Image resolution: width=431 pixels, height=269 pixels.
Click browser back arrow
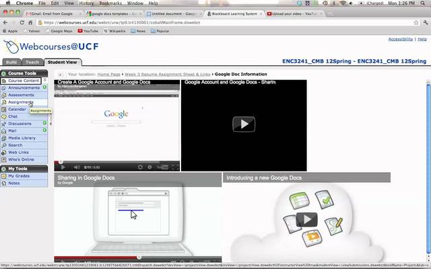click(5, 22)
